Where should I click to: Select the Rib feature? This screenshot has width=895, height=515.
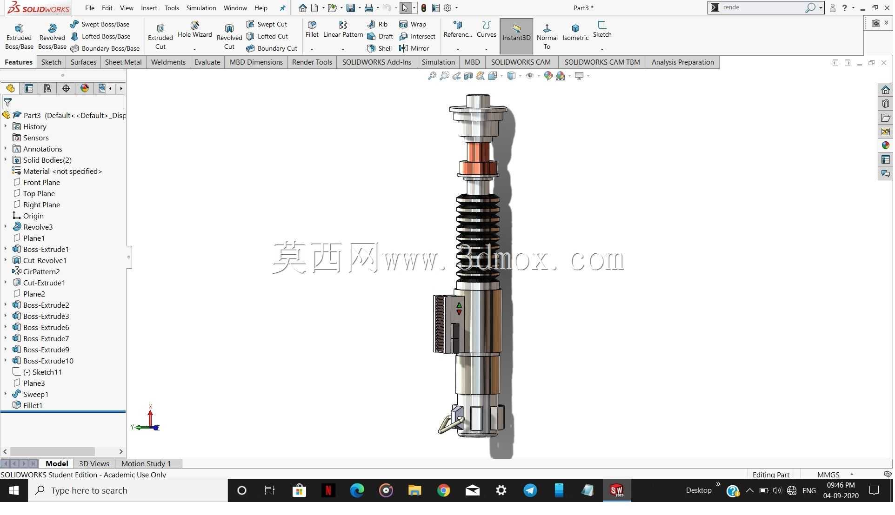(377, 24)
